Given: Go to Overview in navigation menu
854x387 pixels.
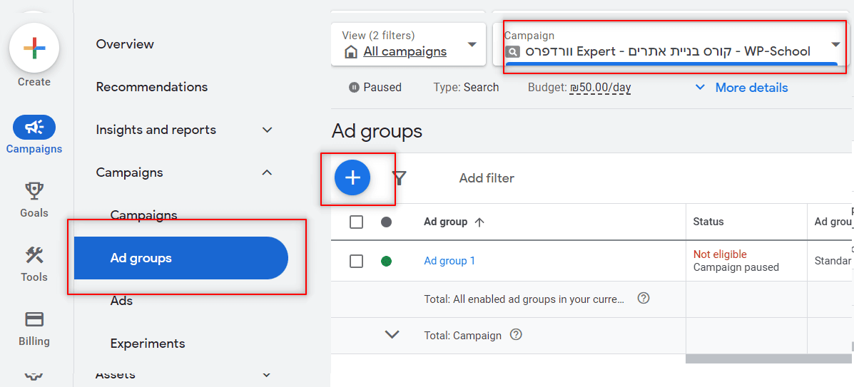Looking at the screenshot, I should [125, 44].
